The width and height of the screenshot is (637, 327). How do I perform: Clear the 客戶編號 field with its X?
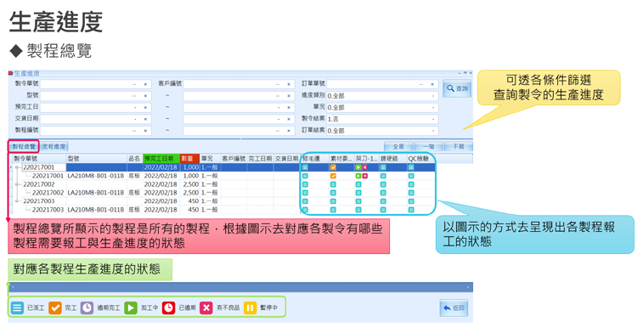pyautogui.click(x=289, y=84)
